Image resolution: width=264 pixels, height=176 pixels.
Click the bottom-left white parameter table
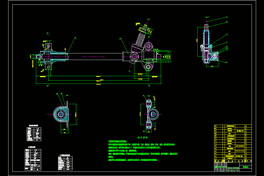point(33,160)
